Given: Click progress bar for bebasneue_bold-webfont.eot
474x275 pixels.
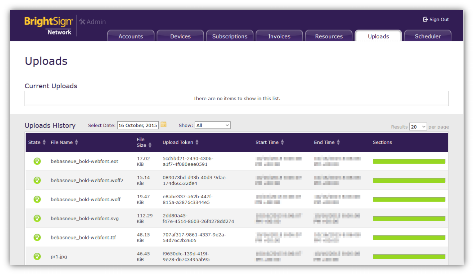Looking at the screenshot, I should (x=409, y=161).
